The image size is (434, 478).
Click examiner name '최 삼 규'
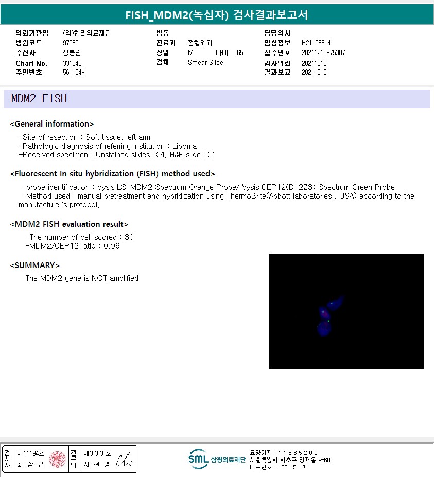(30, 464)
